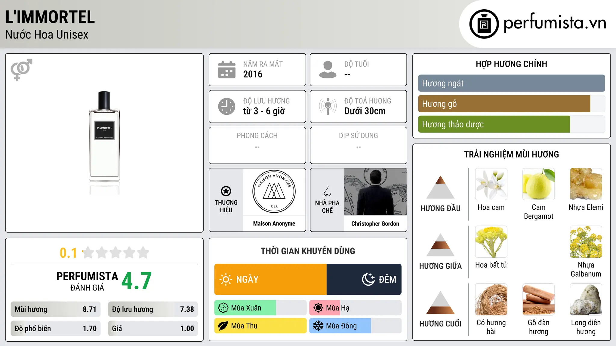Click the Trải nghiệm mùi hương heading
The image size is (616, 346).
click(511, 154)
